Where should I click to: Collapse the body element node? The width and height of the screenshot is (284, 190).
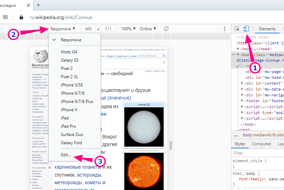(238, 54)
